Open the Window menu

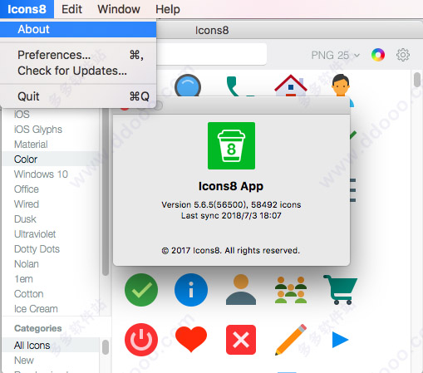click(119, 9)
